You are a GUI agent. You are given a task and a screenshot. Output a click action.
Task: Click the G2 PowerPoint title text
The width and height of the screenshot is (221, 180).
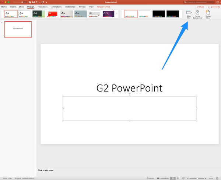click(x=129, y=88)
